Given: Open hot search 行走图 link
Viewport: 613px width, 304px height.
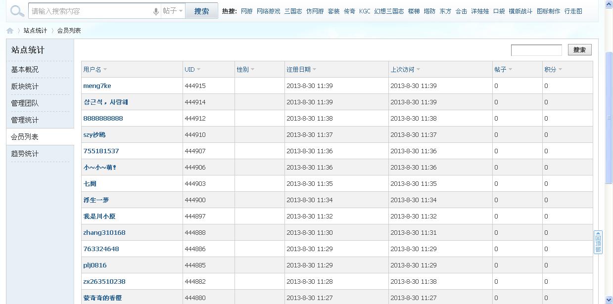Looking at the screenshot, I should [573, 11].
